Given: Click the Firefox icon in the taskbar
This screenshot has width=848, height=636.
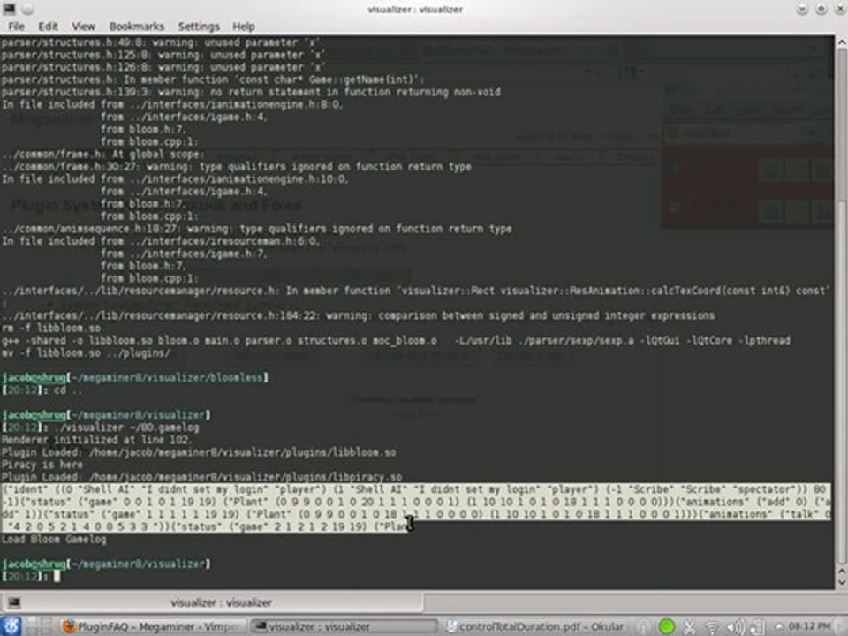Looking at the screenshot, I should coord(69,626).
